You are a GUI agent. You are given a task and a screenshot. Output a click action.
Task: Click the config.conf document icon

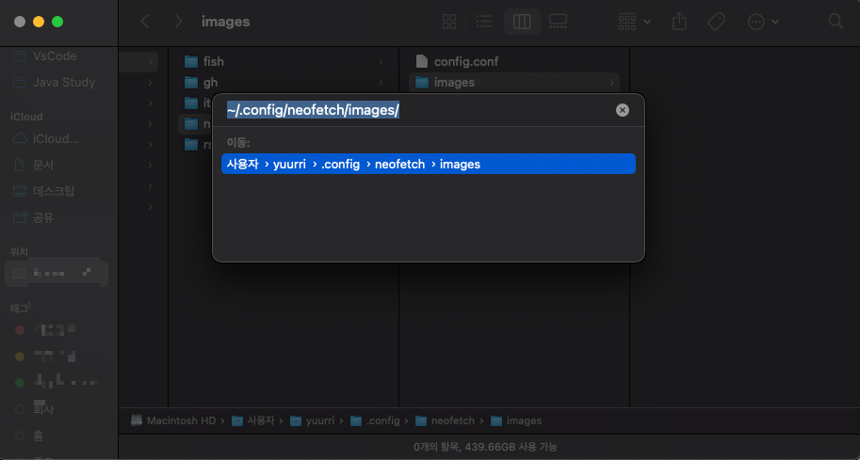421,61
